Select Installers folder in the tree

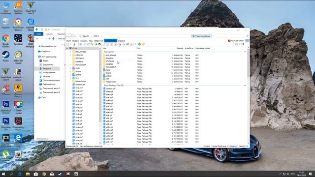(x=79, y=61)
